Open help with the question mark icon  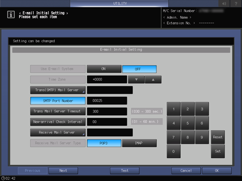point(236,3)
